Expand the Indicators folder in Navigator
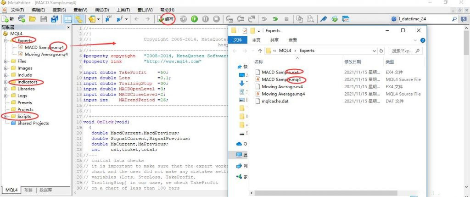The width and height of the screenshot is (470, 197). click(6, 82)
